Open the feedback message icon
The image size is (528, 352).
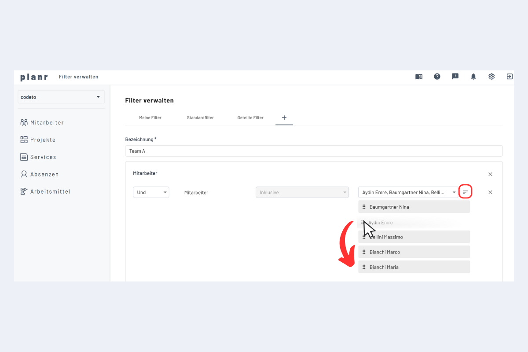pos(455,77)
